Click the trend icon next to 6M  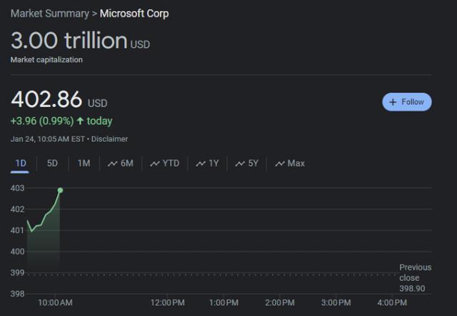pos(112,163)
